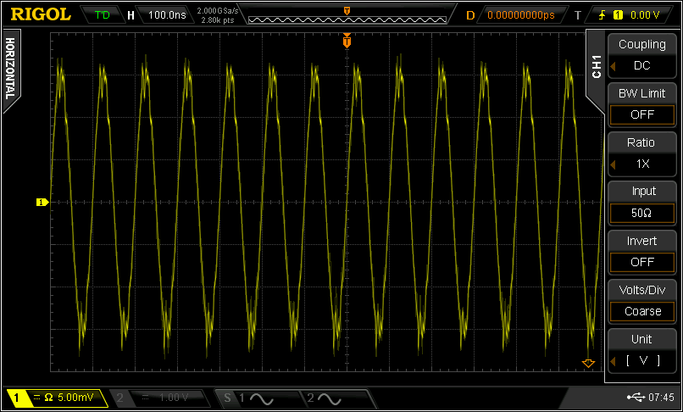Toggle the Invert OFF setting
The height and width of the screenshot is (412, 683).
click(641, 262)
